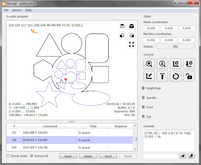Expand the Jog panel
This screenshot has height=165, width=201.
click(x=149, y=116)
